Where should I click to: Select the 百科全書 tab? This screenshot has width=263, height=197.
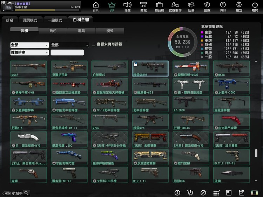click(x=81, y=20)
